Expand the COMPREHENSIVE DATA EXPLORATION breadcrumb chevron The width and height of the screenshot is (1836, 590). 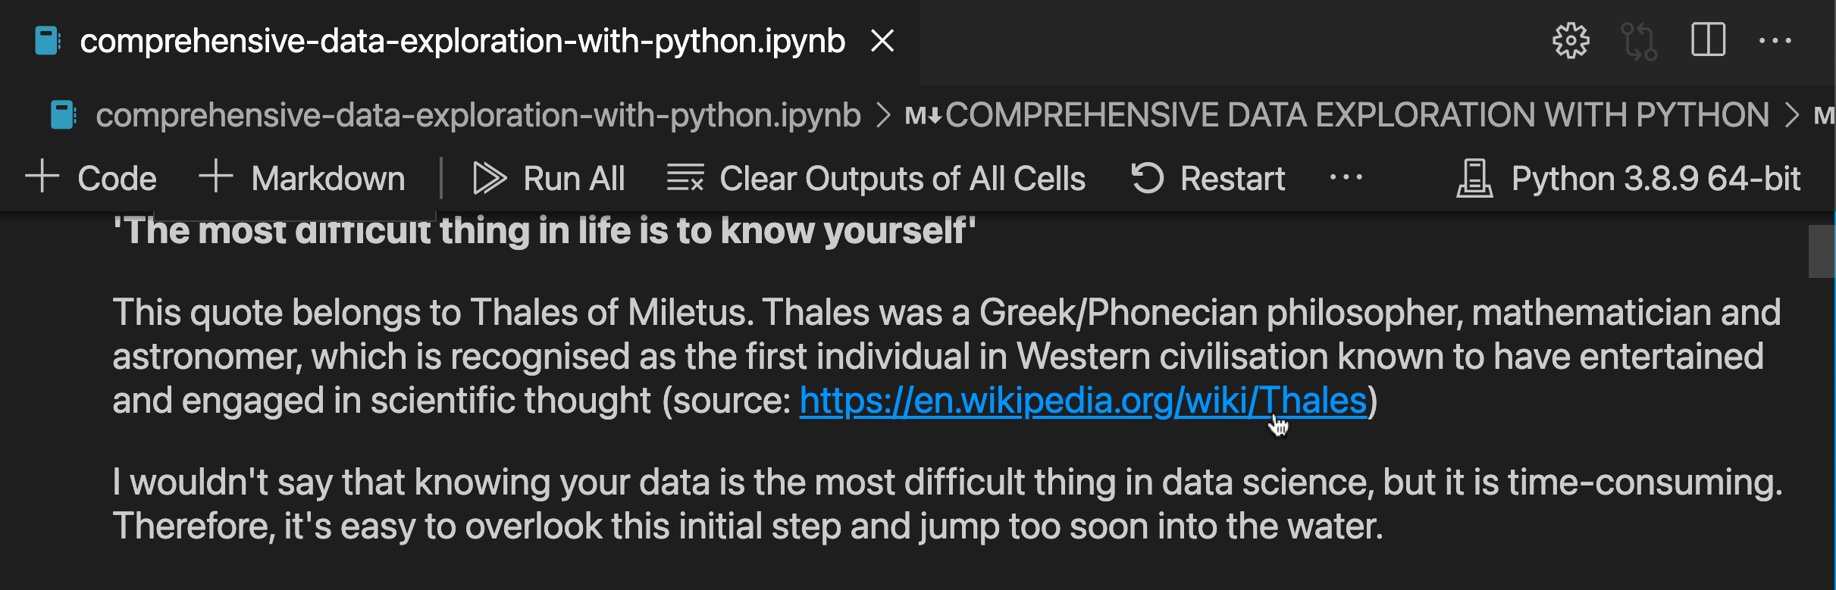point(1794,115)
